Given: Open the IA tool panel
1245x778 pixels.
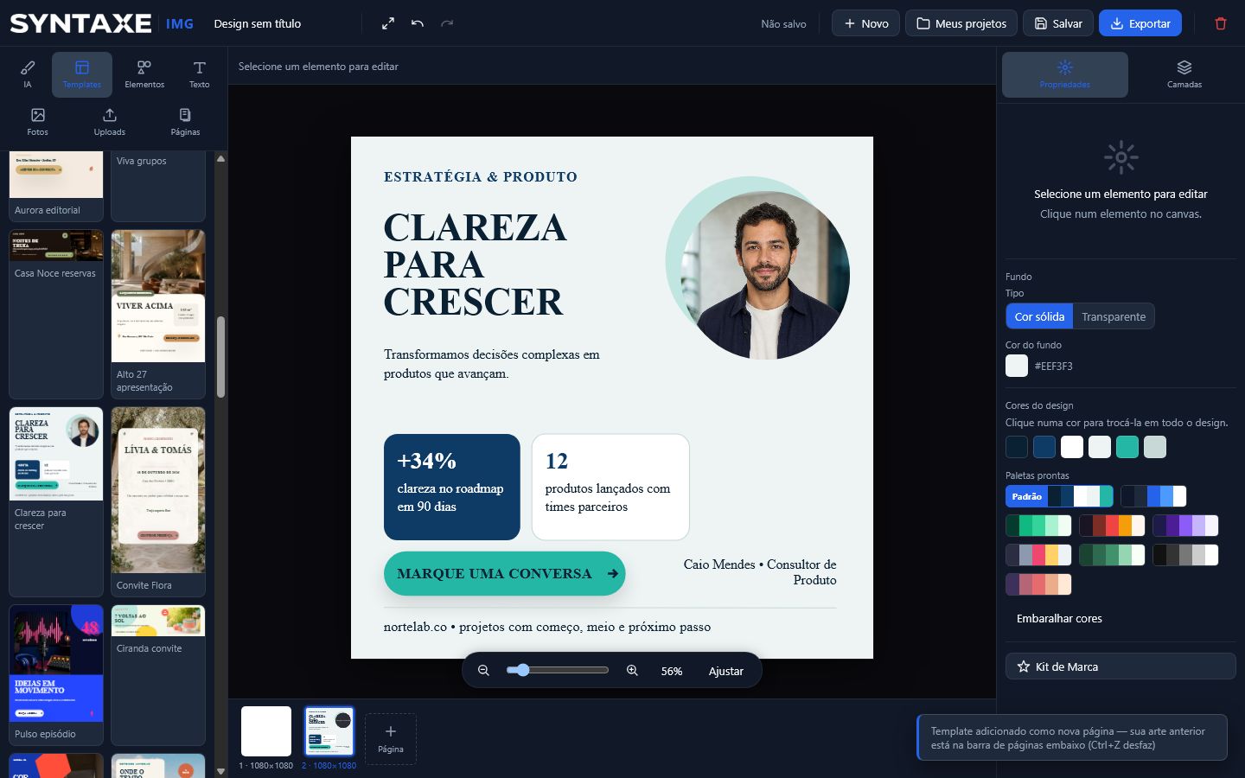Looking at the screenshot, I should pyautogui.click(x=28, y=74).
